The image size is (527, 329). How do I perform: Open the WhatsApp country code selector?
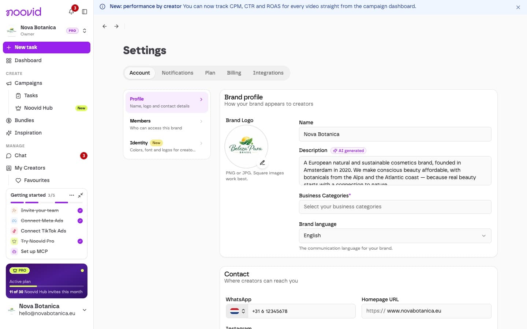(x=237, y=311)
